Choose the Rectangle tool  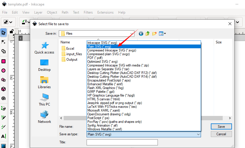3,61
